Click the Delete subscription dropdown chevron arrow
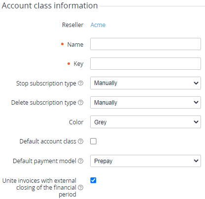The image size is (205, 199). pos(196,103)
